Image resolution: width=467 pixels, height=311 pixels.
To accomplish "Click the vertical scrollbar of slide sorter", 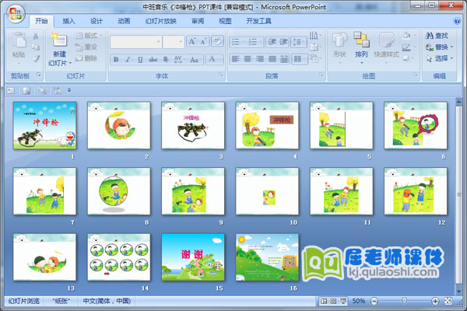I will [458, 195].
